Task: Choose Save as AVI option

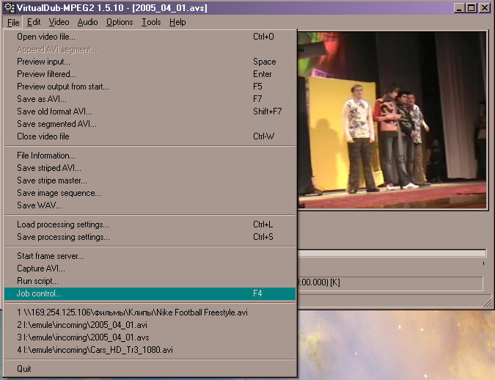Action: [x=42, y=99]
